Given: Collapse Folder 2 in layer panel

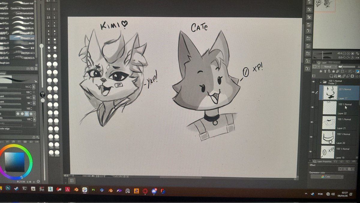Looking at the screenshot, I should (320, 82).
